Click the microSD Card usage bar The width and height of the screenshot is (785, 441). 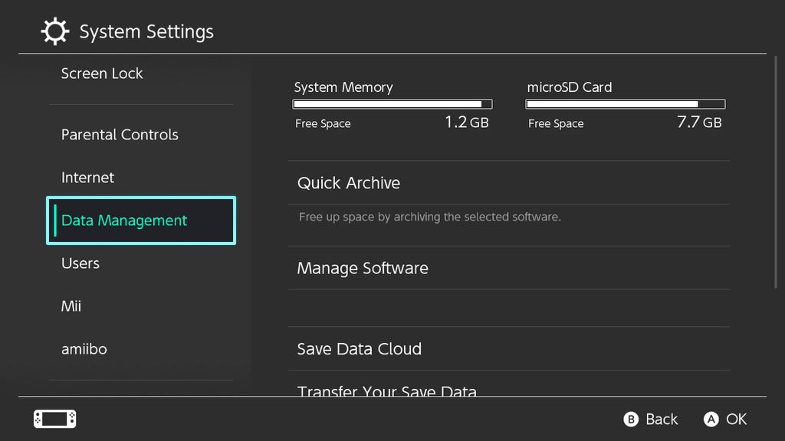pyautogui.click(x=626, y=104)
